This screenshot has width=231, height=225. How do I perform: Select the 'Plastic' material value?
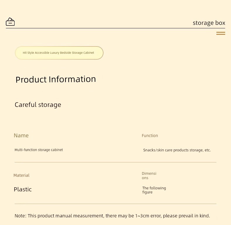[x=23, y=189]
